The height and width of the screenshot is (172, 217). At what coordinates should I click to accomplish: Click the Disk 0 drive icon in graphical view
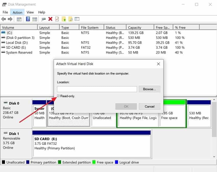click(6, 103)
